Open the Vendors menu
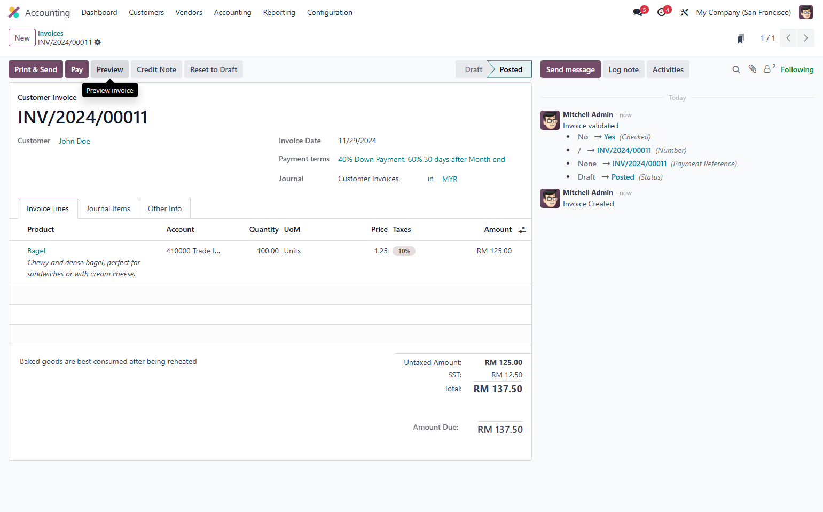This screenshot has height=512, width=823. [189, 12]
